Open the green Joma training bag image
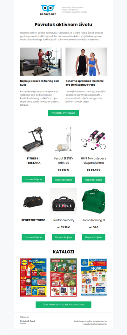This screenshot has height=335, width=127. [94, 201]
